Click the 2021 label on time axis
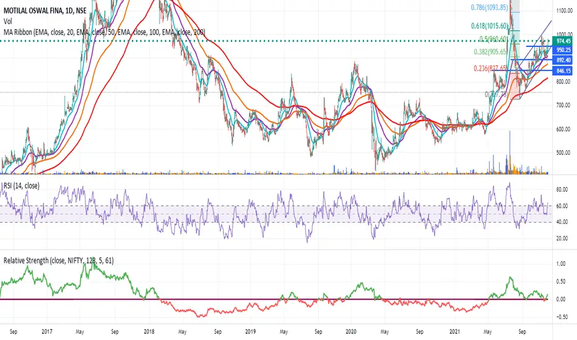The height and width of the screenshot is (340, 577). point(455,331)
